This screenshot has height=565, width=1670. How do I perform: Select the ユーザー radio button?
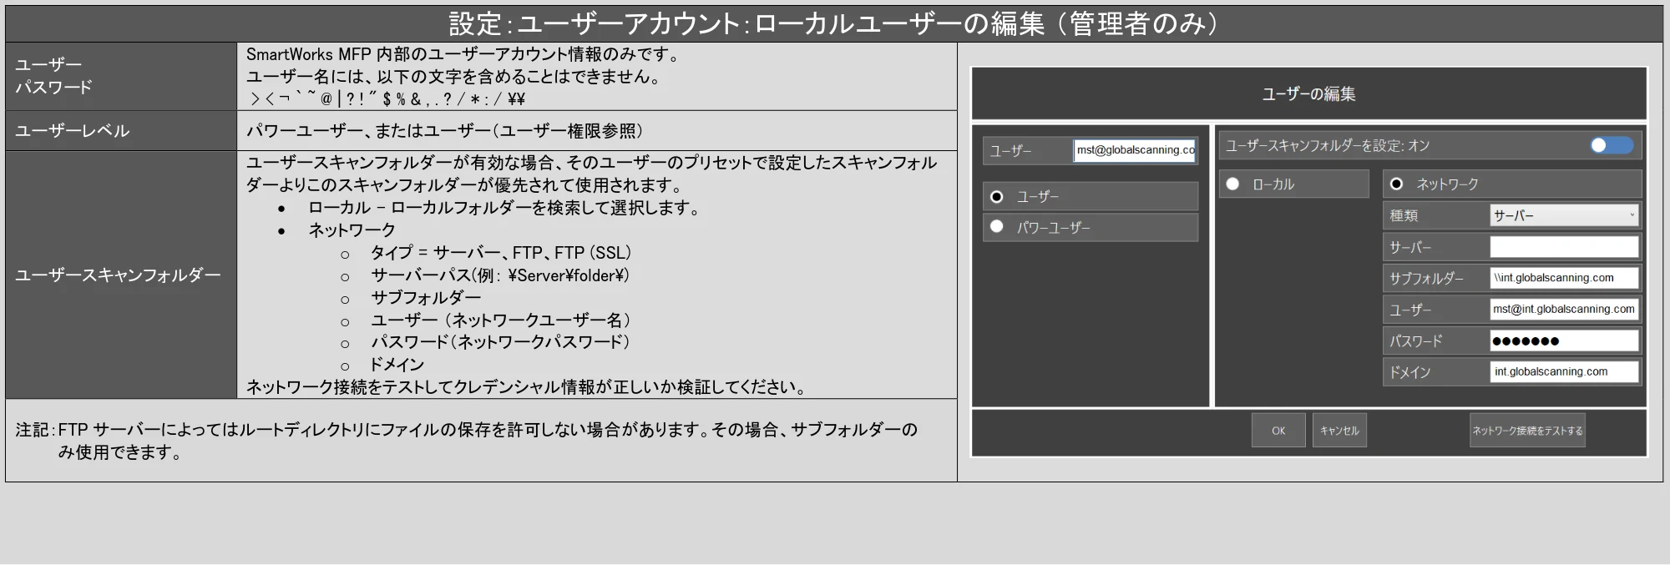pyautogui.click(x=996, y=197)
